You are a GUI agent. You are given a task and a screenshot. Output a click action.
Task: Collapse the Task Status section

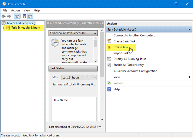tap(95, 69)
